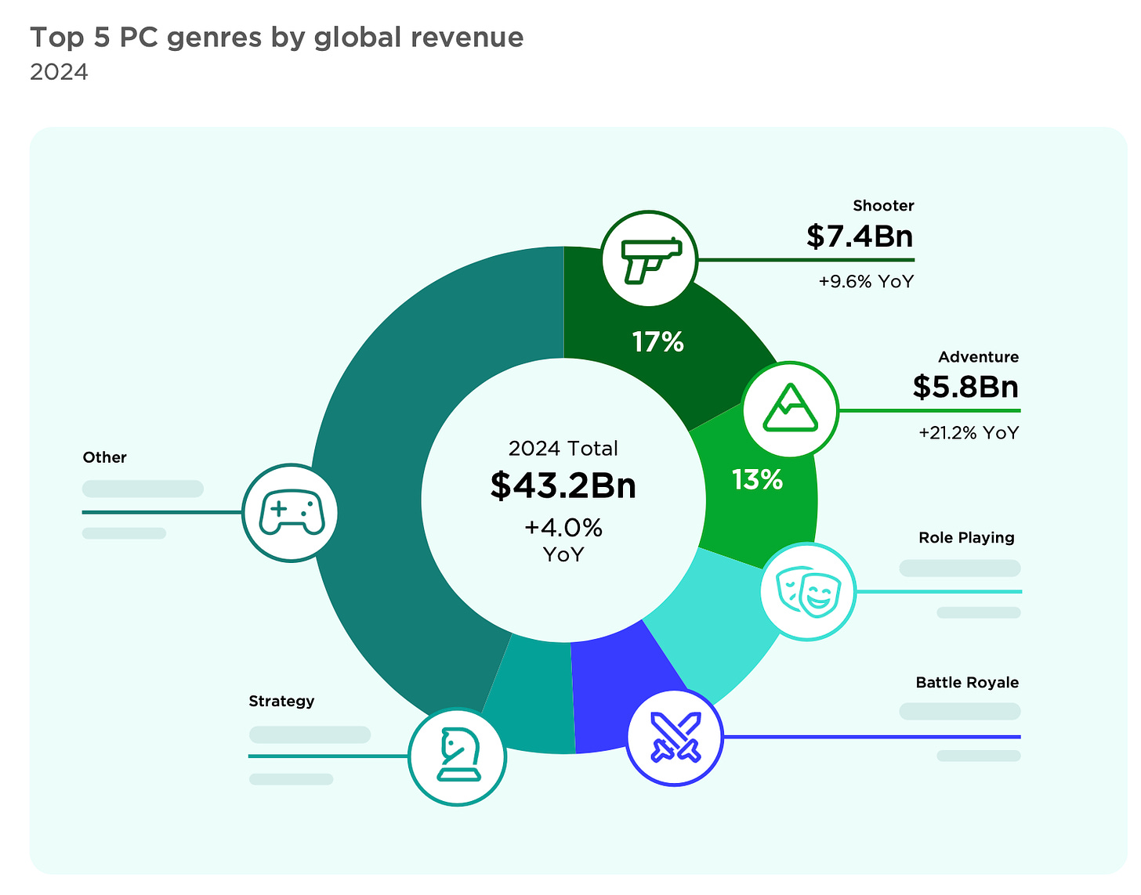Click the Shooter pistol icon
This screenshot has height=895, width=1141.
[650, 258]
